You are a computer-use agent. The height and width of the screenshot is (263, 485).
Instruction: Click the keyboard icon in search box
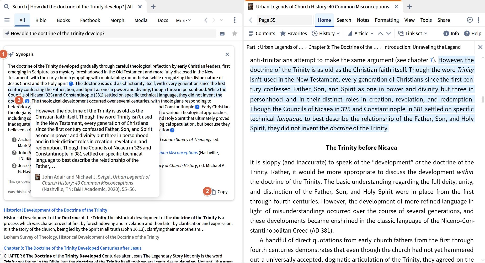[x=222, y=34]
